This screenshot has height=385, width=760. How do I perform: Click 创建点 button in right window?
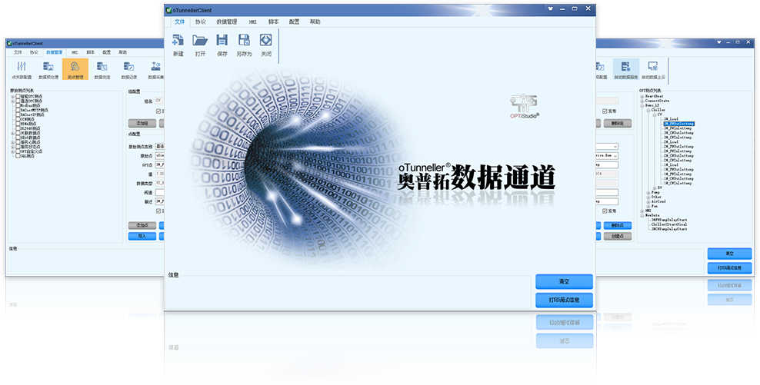[618, 237]
